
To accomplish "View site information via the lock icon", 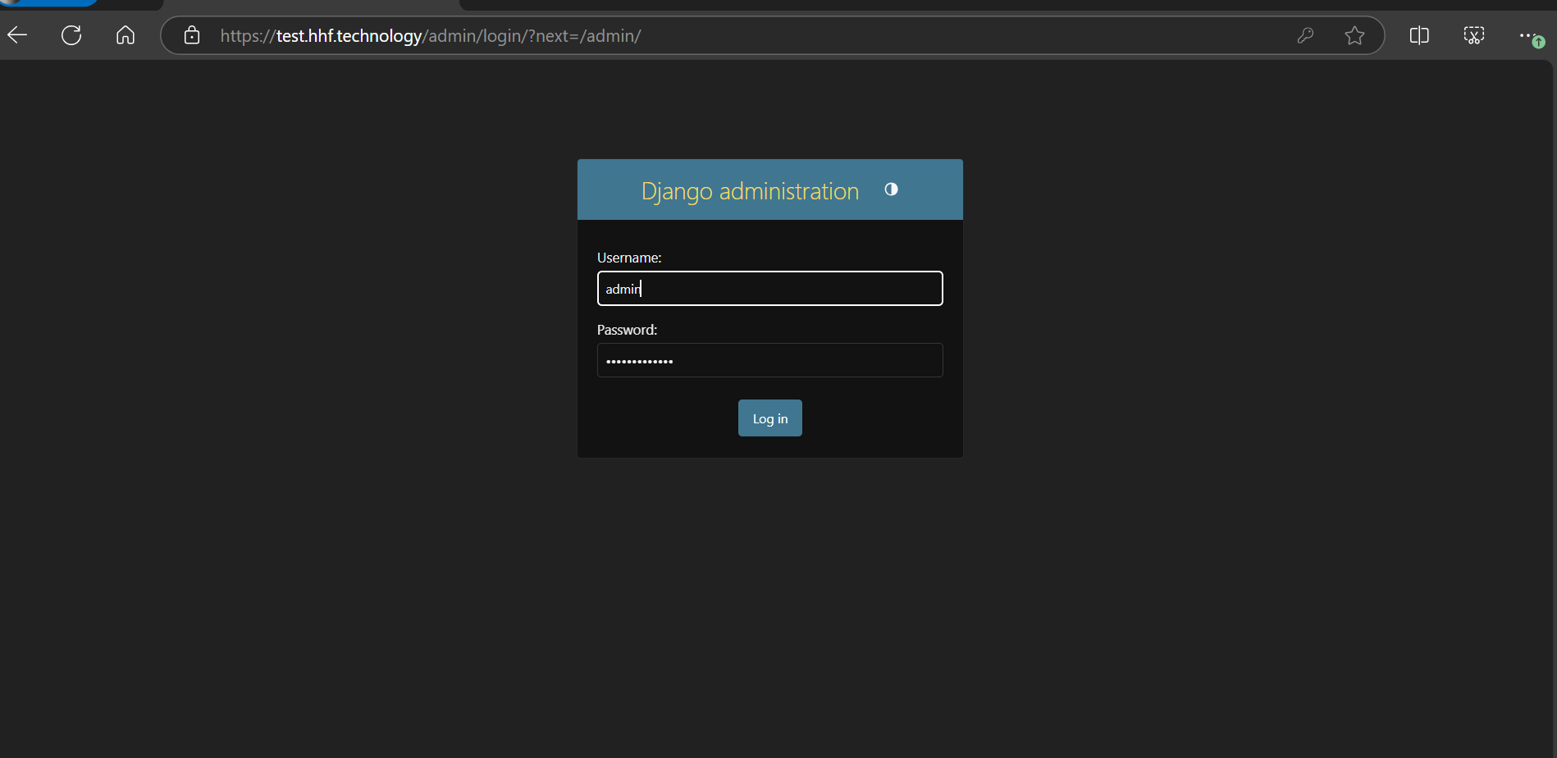I will point(192,35).
